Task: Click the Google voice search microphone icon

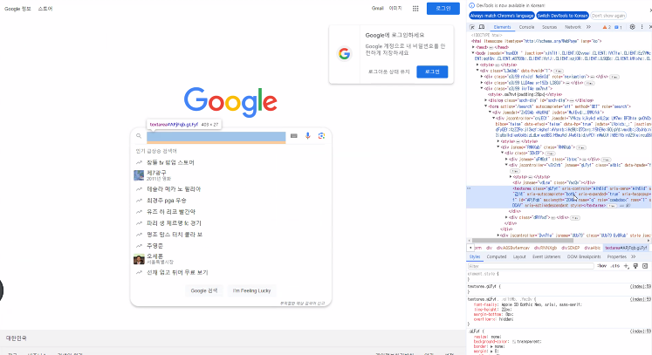Action: click(x=308, y=136)
